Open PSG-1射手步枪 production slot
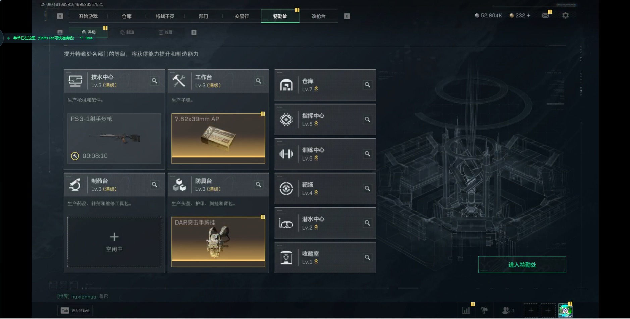 tap(114, 138)
